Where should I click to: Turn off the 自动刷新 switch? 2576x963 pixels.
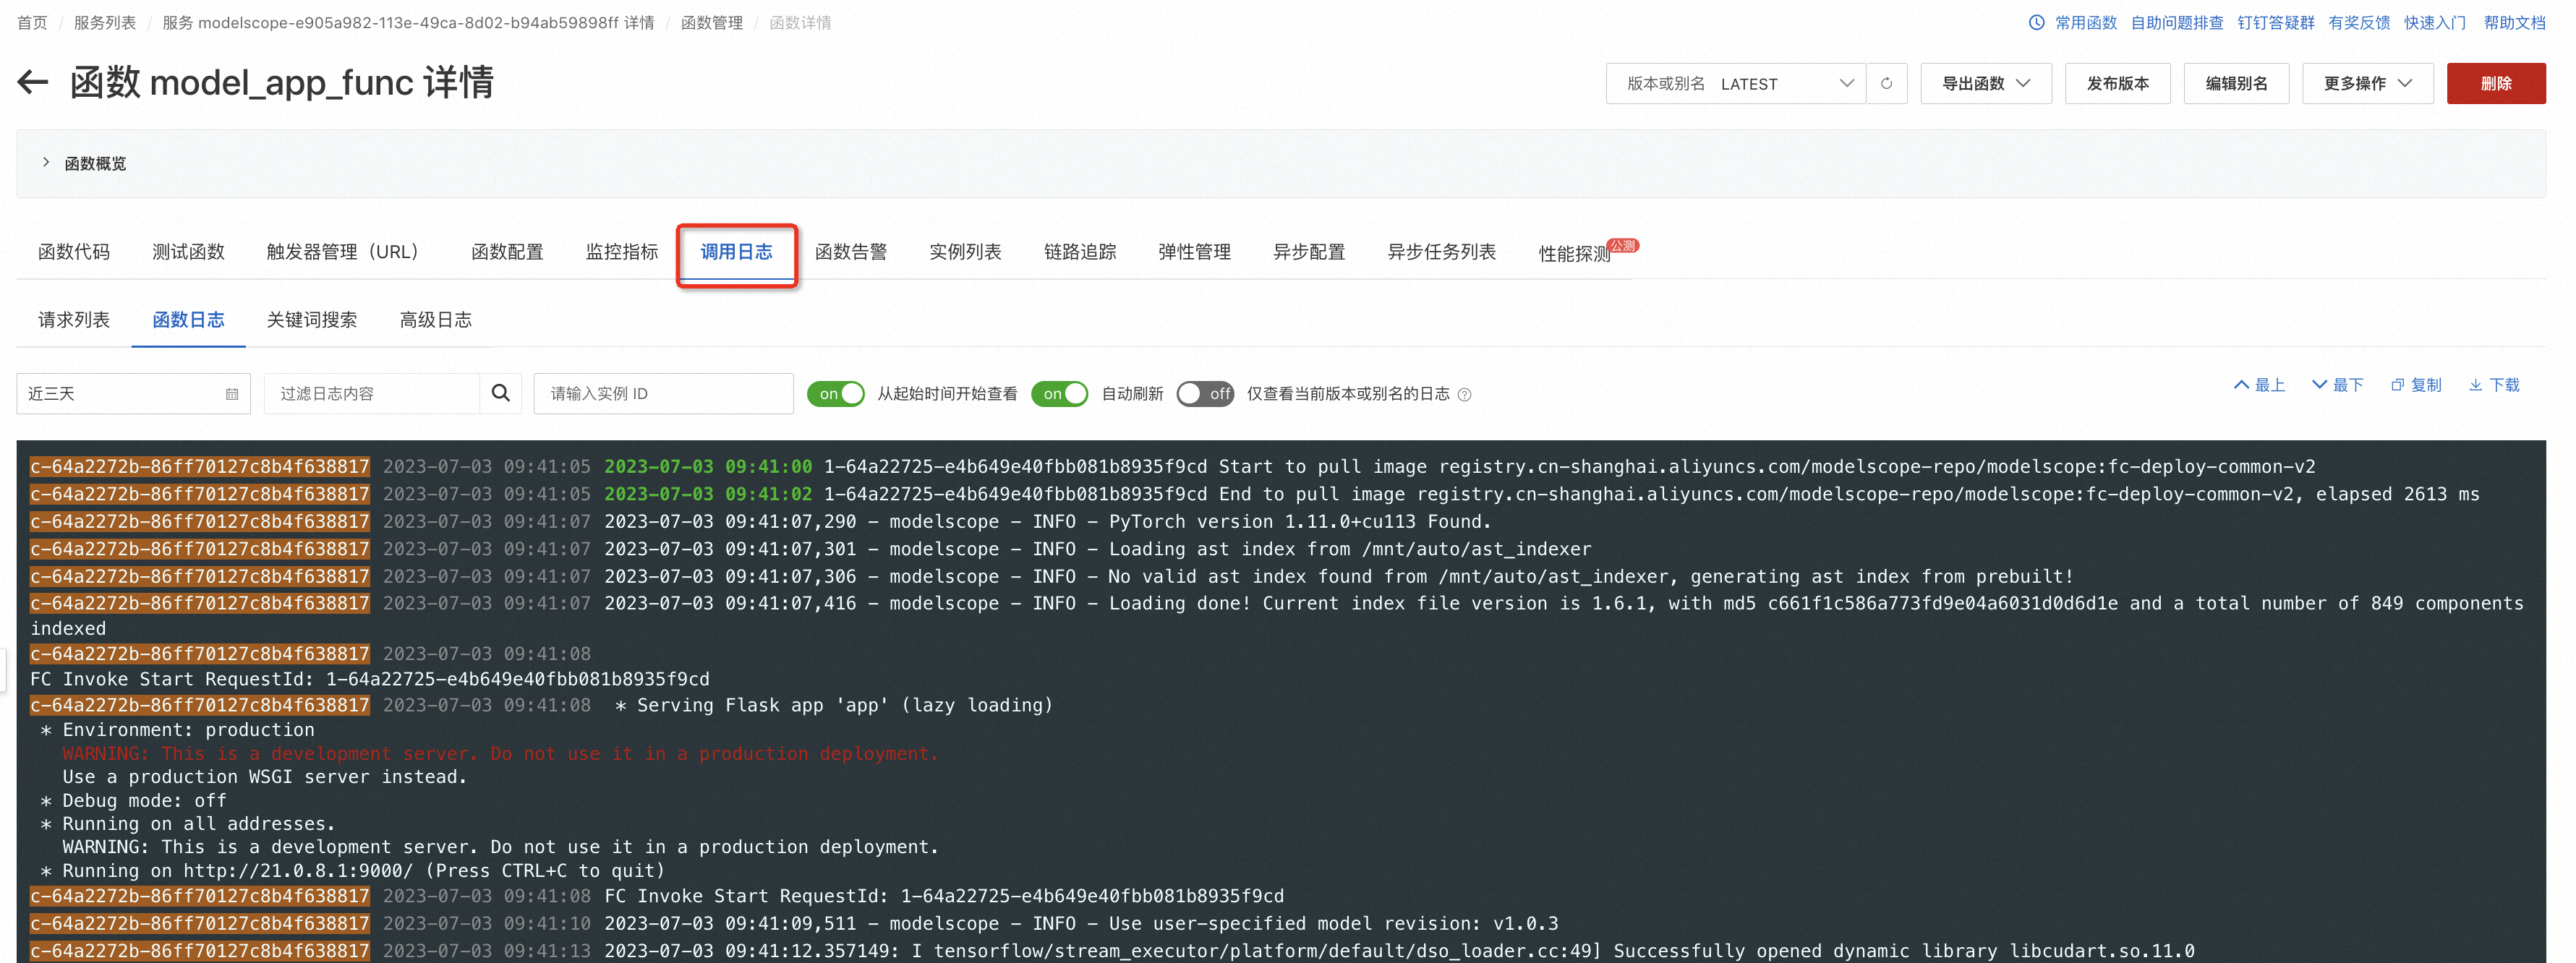(x=1060, y=394)
